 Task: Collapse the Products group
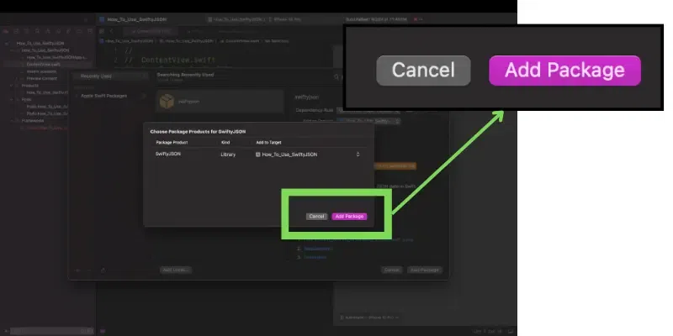click(12, 86)
